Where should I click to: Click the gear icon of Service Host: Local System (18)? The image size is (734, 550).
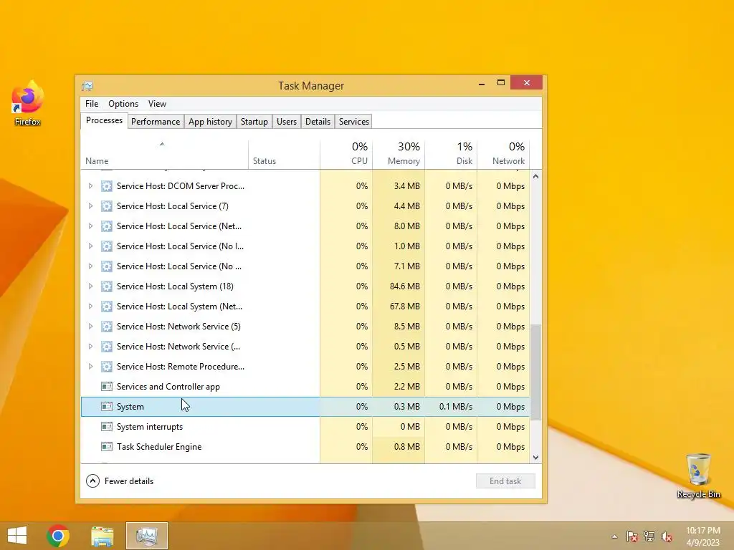(x=107, y=286)
